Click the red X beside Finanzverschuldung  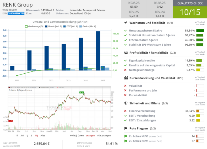tap(125, 111)
